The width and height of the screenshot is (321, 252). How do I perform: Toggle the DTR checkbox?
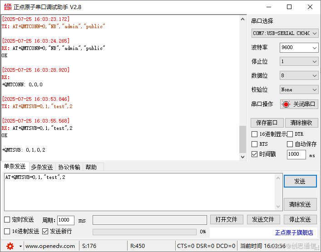tap(290, 134)
